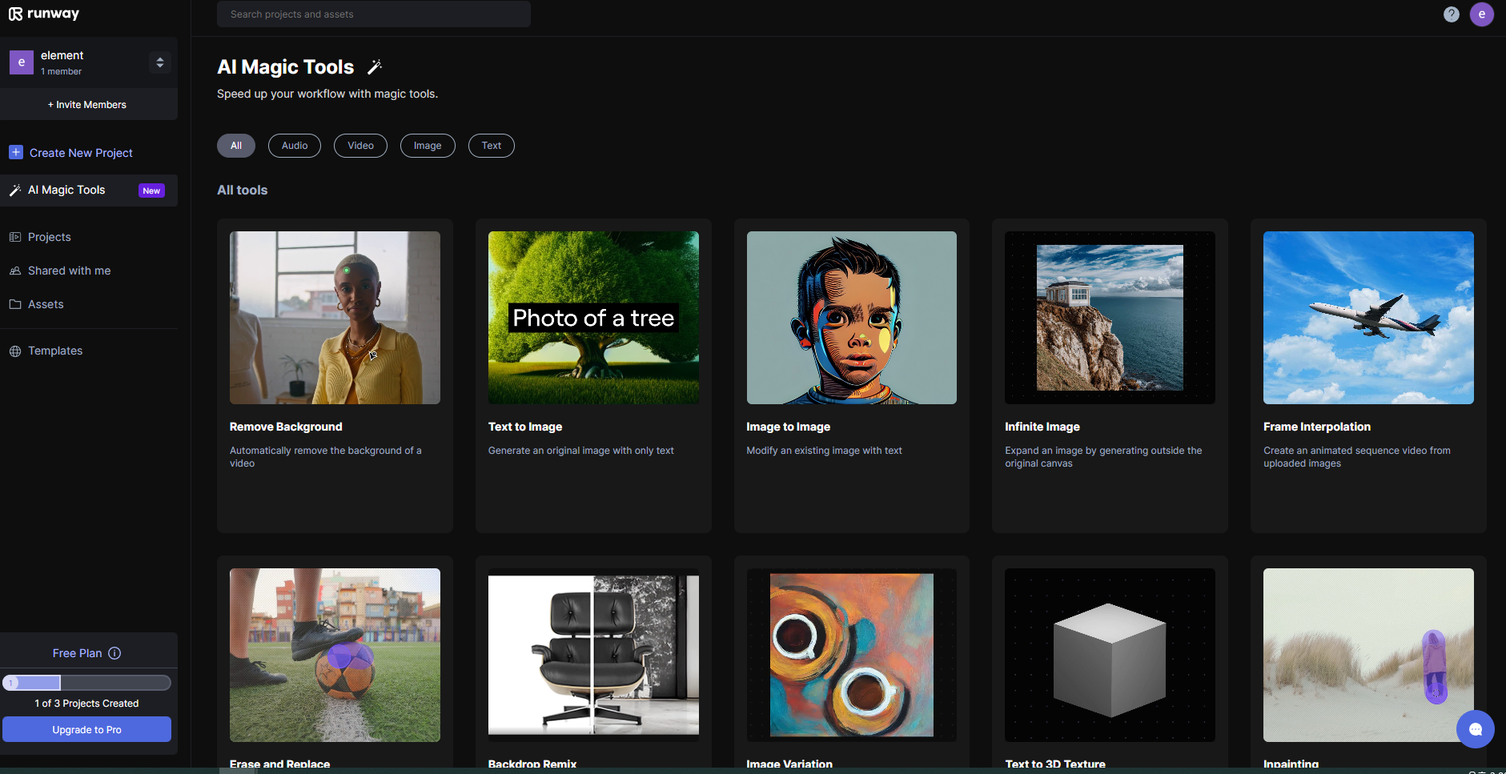Click the New badge in sidebar

[x=151, y=190]
